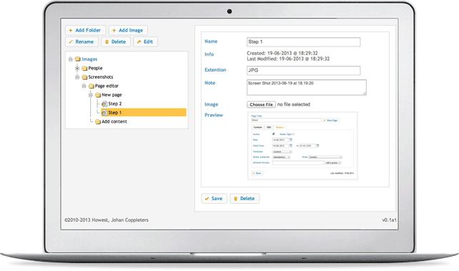Click the trash icon in toolbar Delete
The image size is (459, 271).
click(x=107, y=42)
